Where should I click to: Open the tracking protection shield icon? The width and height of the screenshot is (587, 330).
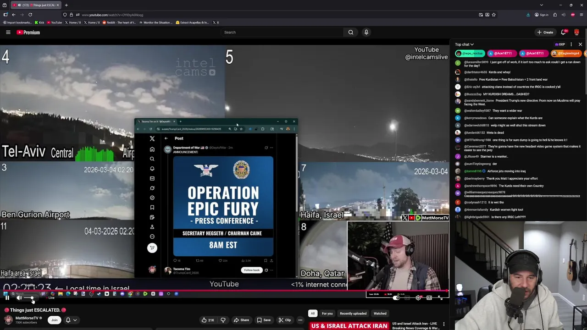[65, 15]
